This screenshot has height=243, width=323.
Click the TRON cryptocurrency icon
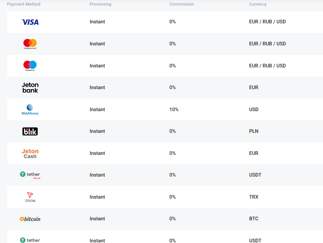coord(30,197)
